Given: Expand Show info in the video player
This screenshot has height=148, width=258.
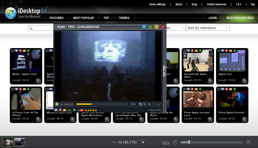Looking at the screenshot, I should click(154, 110).
